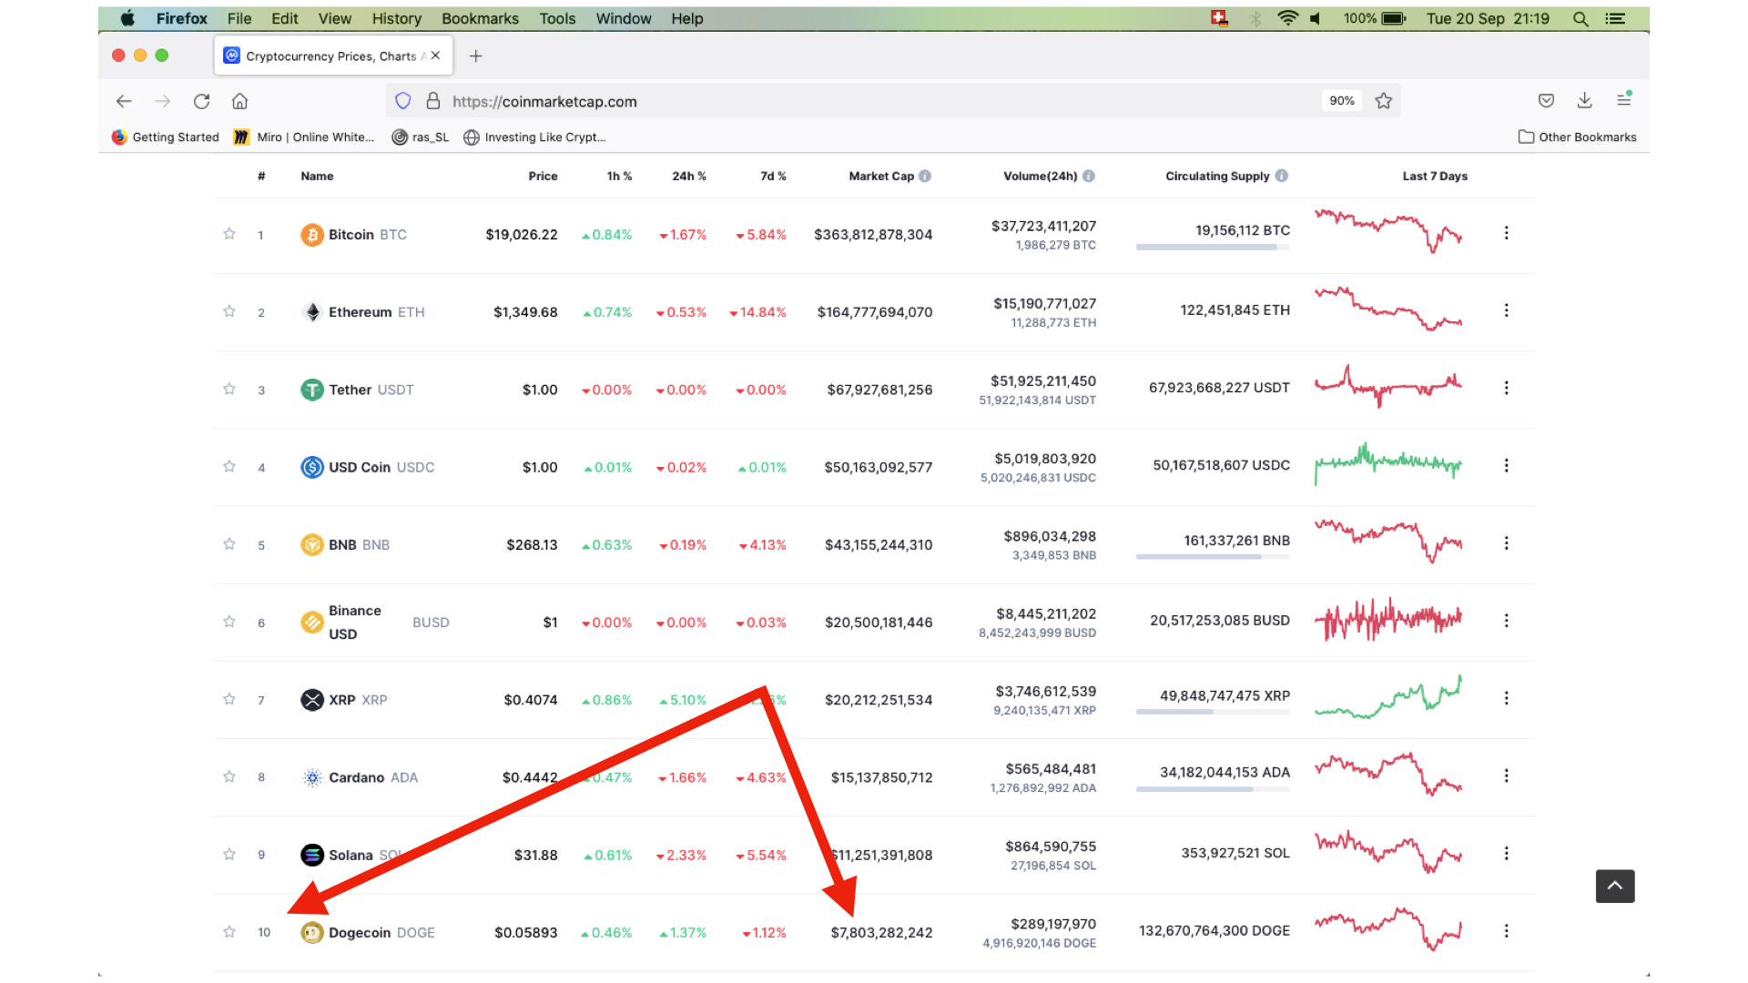Star Binance USD in the watchlist
1748x983 pixels.
[x=229, y=622]
